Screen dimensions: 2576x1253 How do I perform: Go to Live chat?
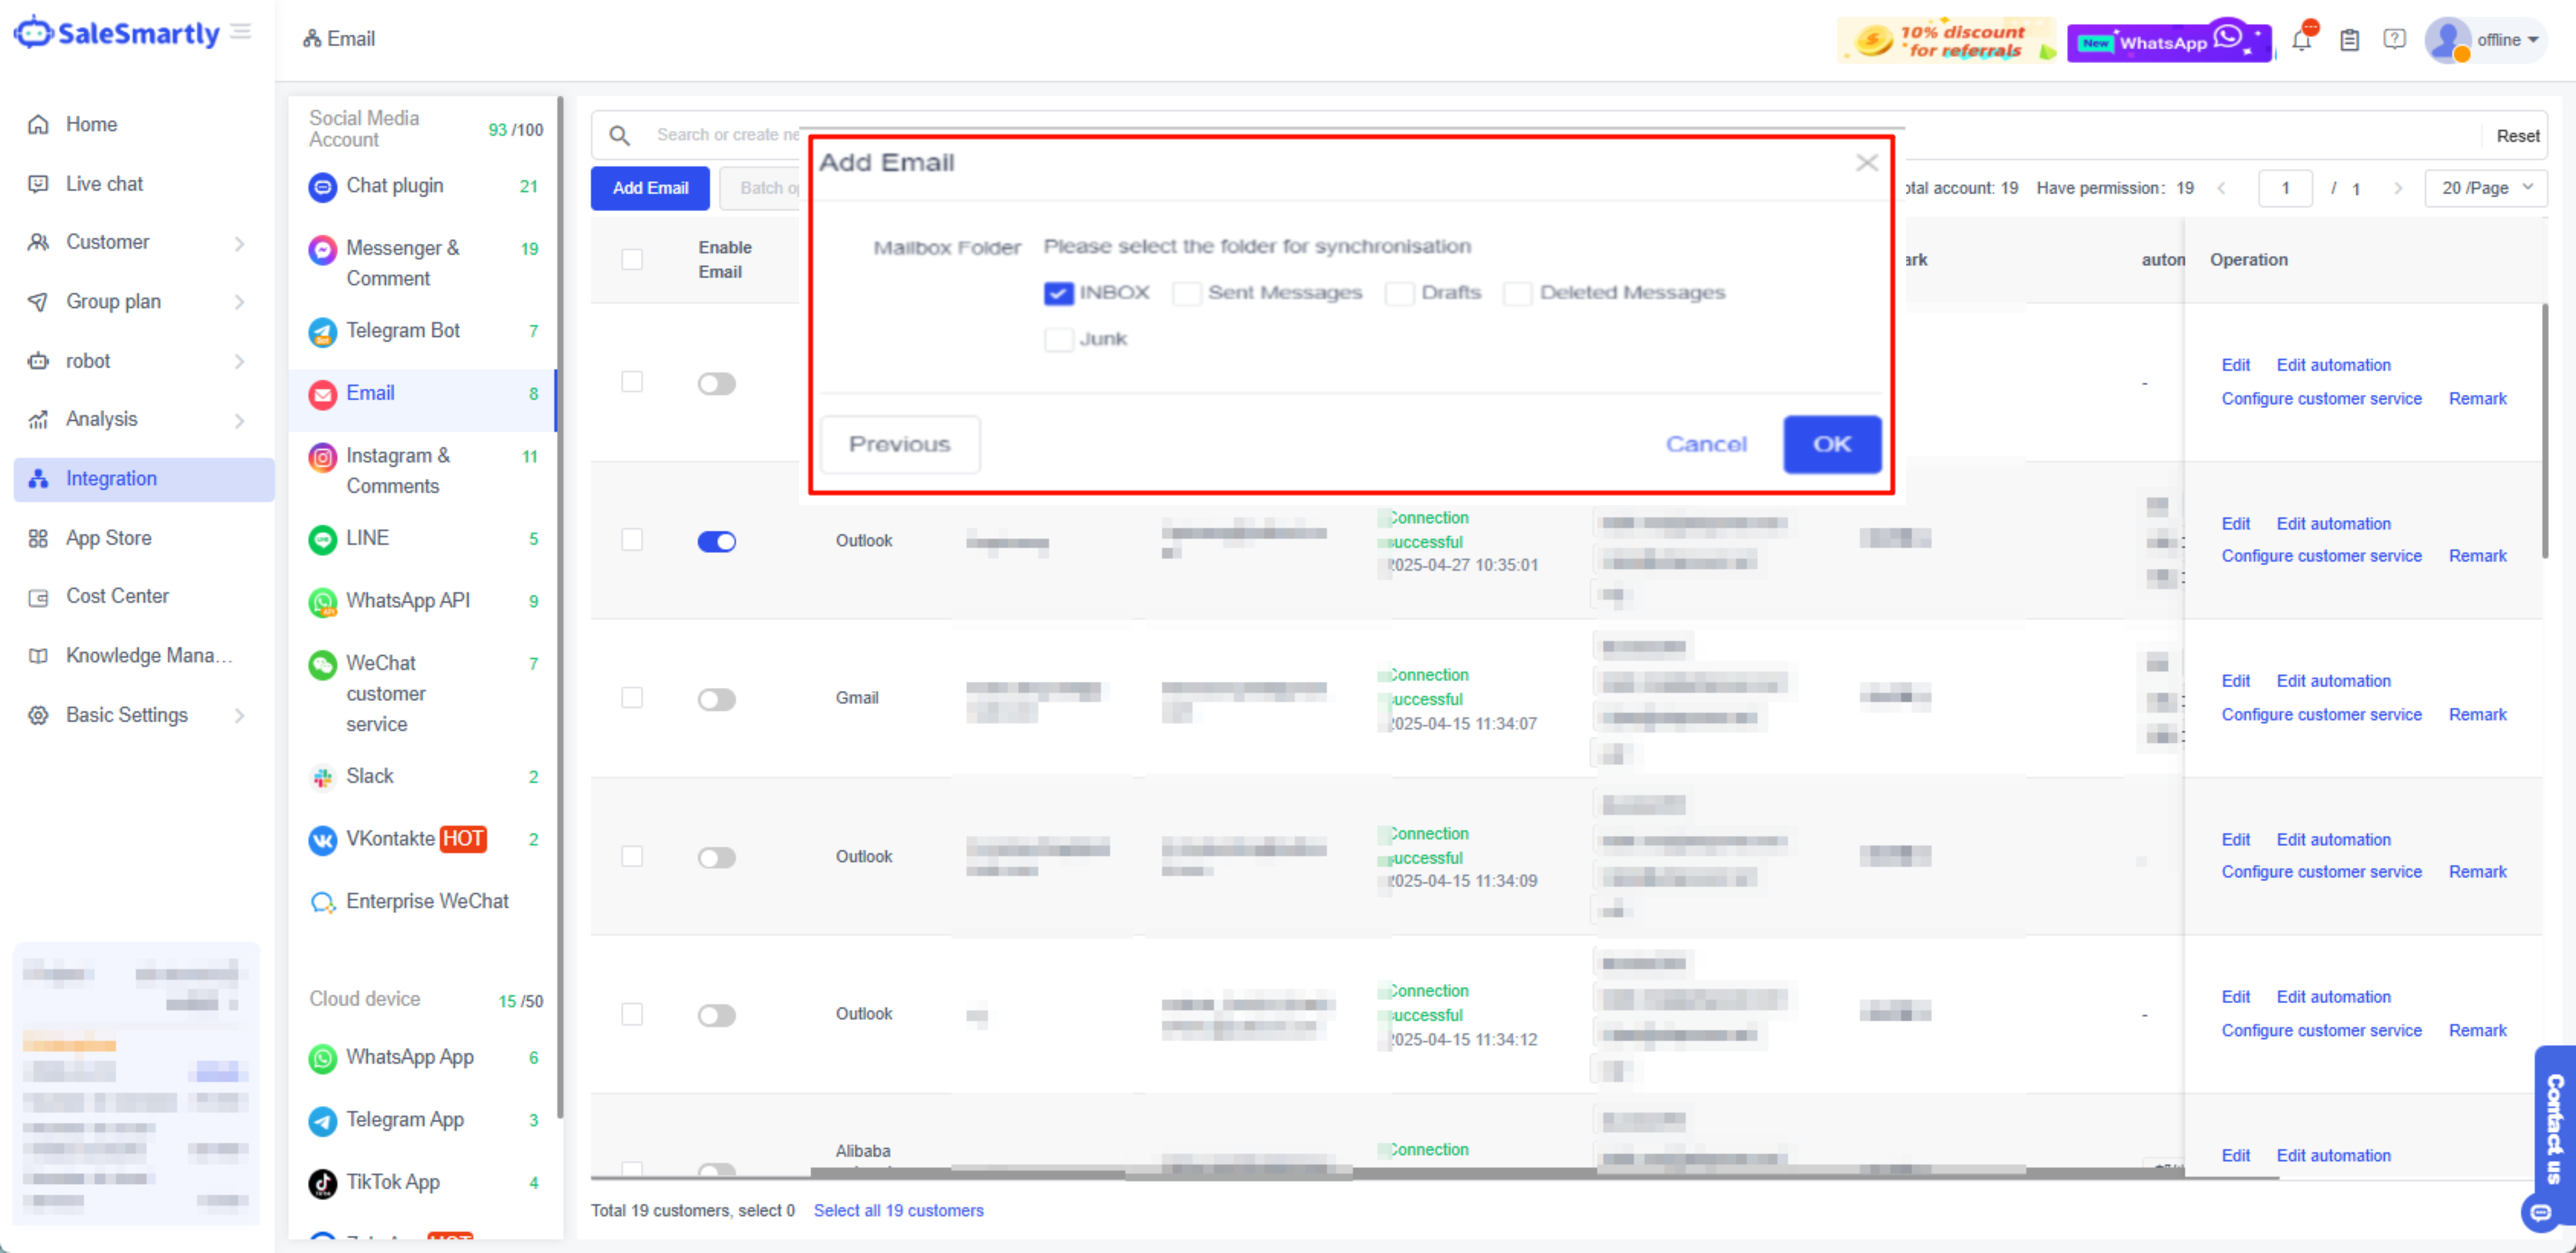[104, 184]
